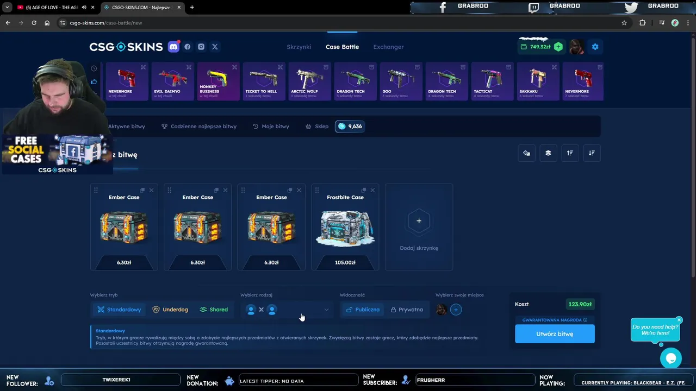
Task: Open the X (Twitter) icon in the header
Action: click(215, 47)
